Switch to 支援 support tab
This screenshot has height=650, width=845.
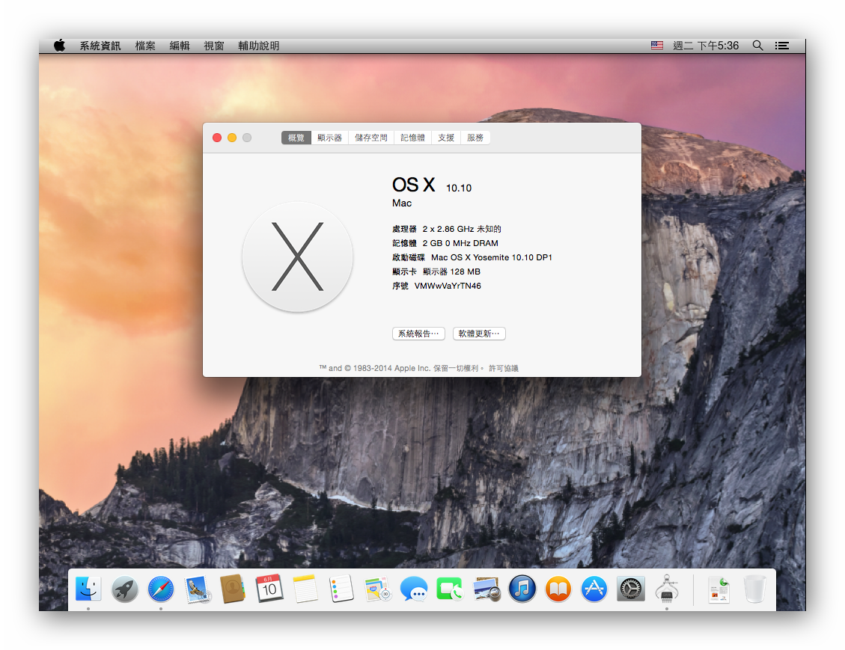point(445,138)
